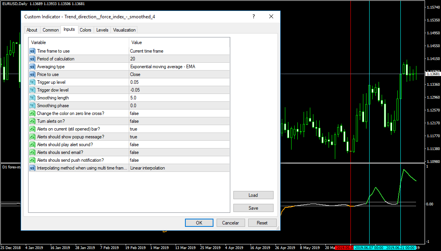This screenshot has height=251, width=441.
Task: Click the 2019.06.07 cyan date marker
Action: (x=369, y=248)
